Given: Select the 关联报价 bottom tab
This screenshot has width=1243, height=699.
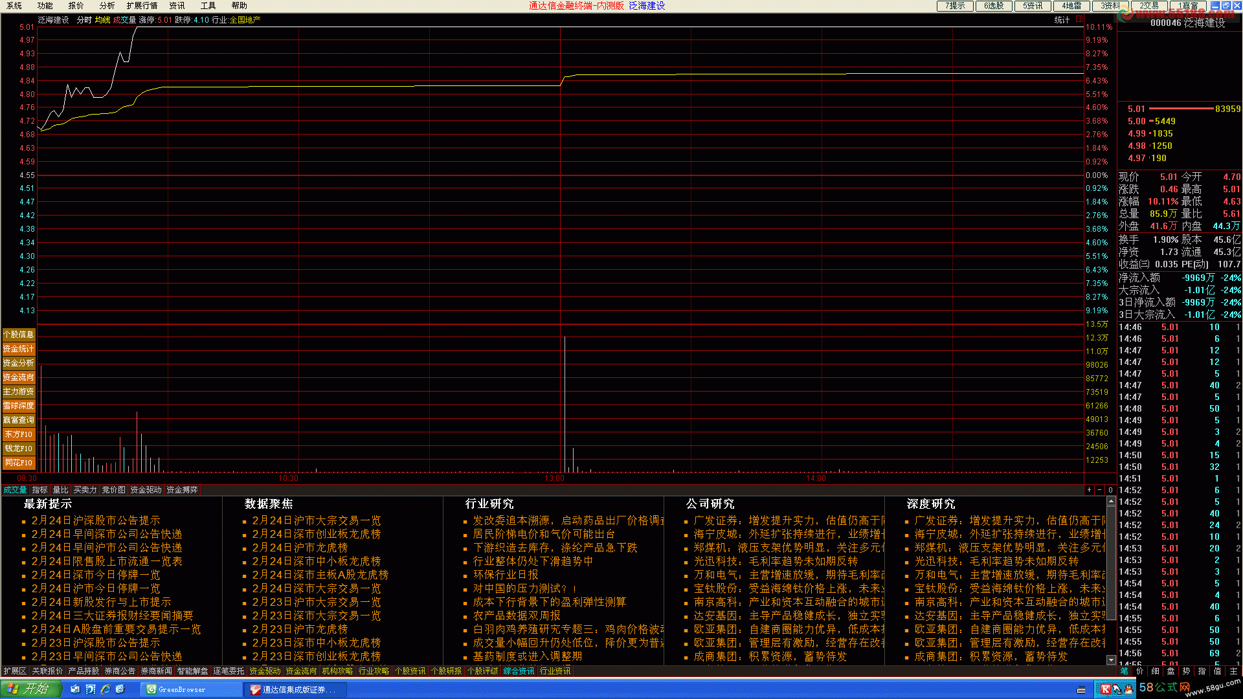Looking at the screenshot, I should pos(47,671).
